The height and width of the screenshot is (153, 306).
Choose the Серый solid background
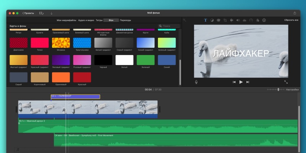click(18, 77)
